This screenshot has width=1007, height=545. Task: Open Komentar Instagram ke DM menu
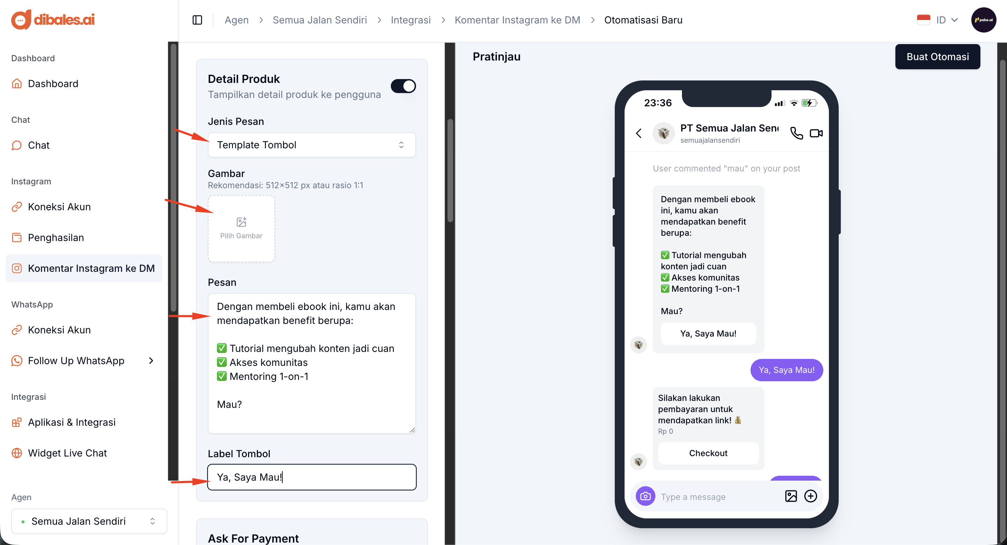[x=84, y=268]
